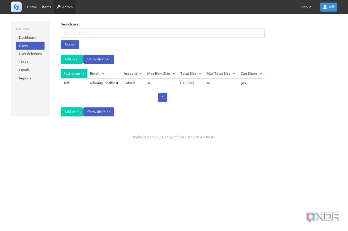Viewport: 348px width, 231px height.
Task: Sort by Full name using the arrow
Action: click(x=83, y=74)
